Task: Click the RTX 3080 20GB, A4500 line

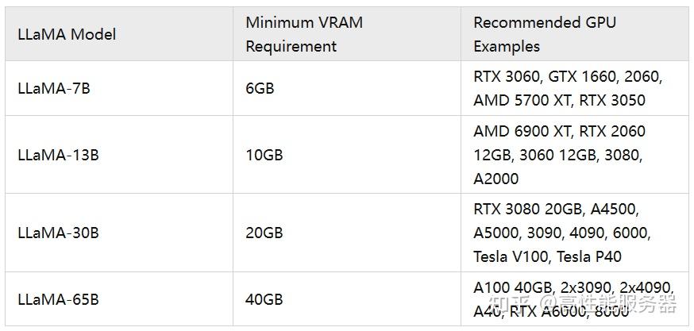Action: coord(556,209)
